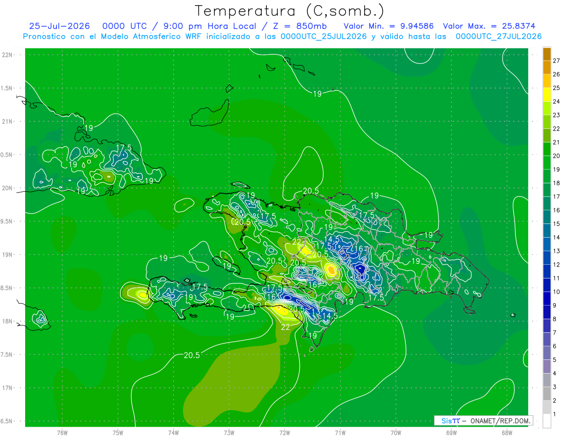This screenshot has width=569, height=439.
Task: Click the "18N" latitude axis label
Action: (8, 322)
